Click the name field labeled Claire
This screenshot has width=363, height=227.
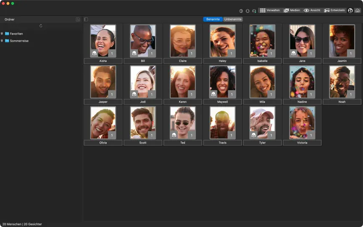pyautogui.click(x=183, y=61)
